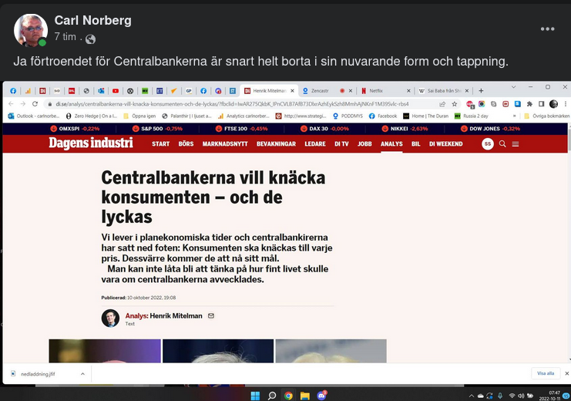The image size is (571, 401).
Task: Open the BEVAKNINGAR section
Action: coord(276,144)
